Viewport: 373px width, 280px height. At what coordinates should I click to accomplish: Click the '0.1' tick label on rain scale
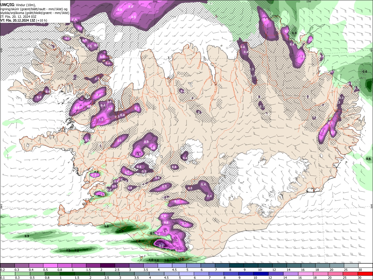point(2,278)
